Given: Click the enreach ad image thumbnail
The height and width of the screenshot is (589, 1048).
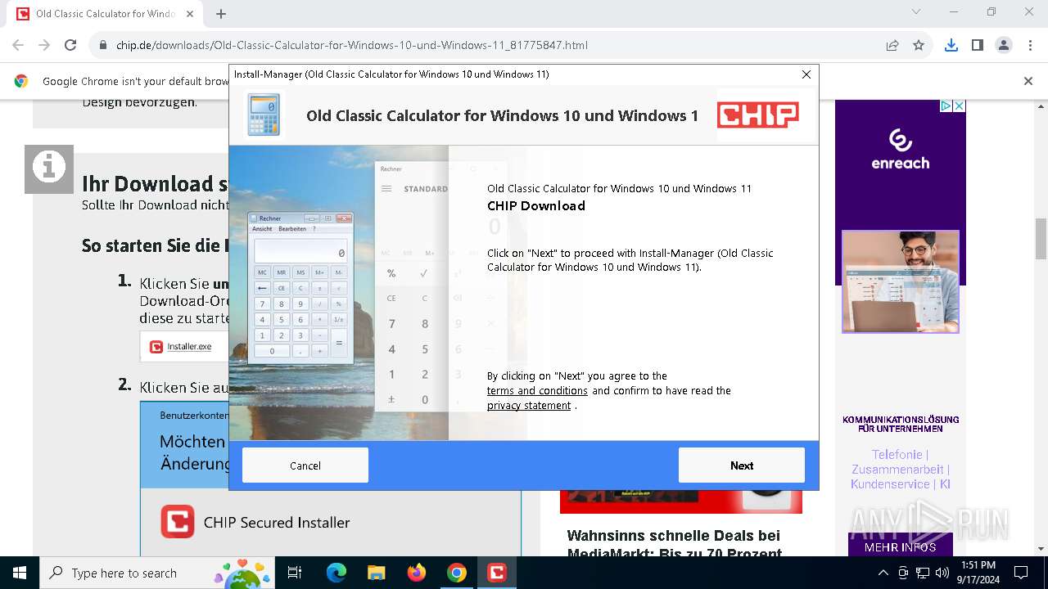Looking at the screenshot, I should (901, 281).
